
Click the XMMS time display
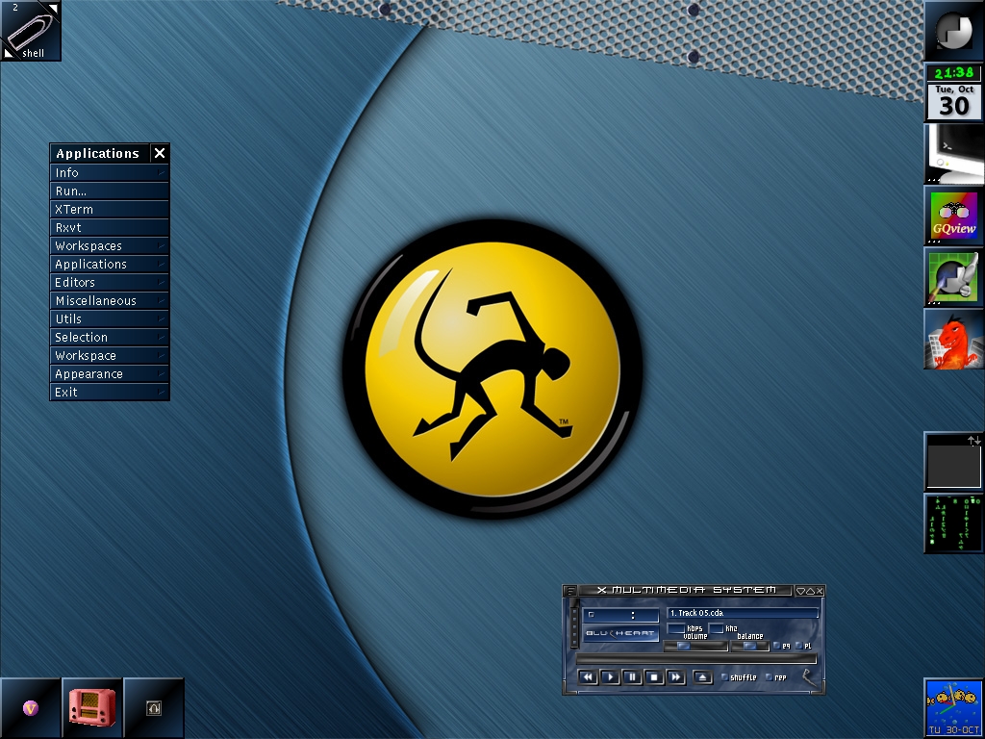(x=620, y=615)
